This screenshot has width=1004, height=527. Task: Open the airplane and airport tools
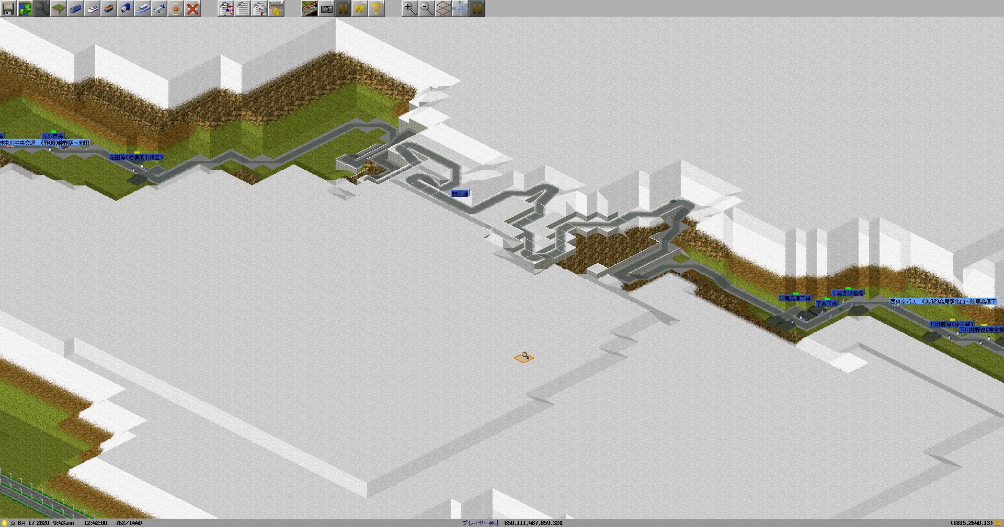point(159,8)
